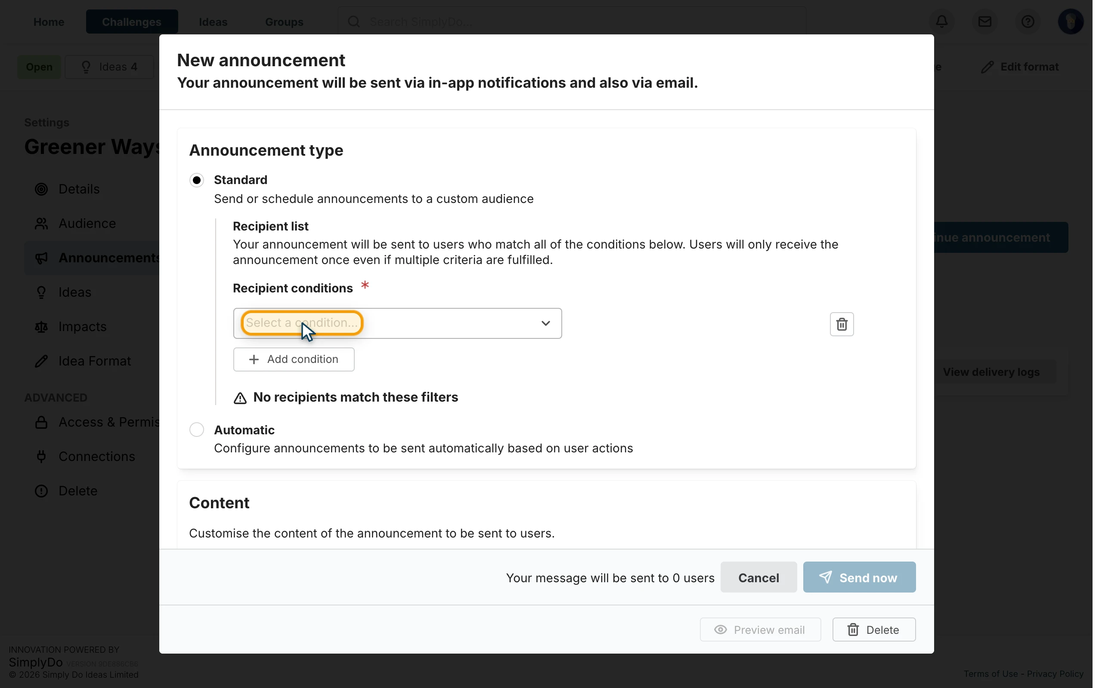Open the Select a condition dropdown
This screenshot has height=688, width=1102.
pyautogui.click(x=397, y=323)
